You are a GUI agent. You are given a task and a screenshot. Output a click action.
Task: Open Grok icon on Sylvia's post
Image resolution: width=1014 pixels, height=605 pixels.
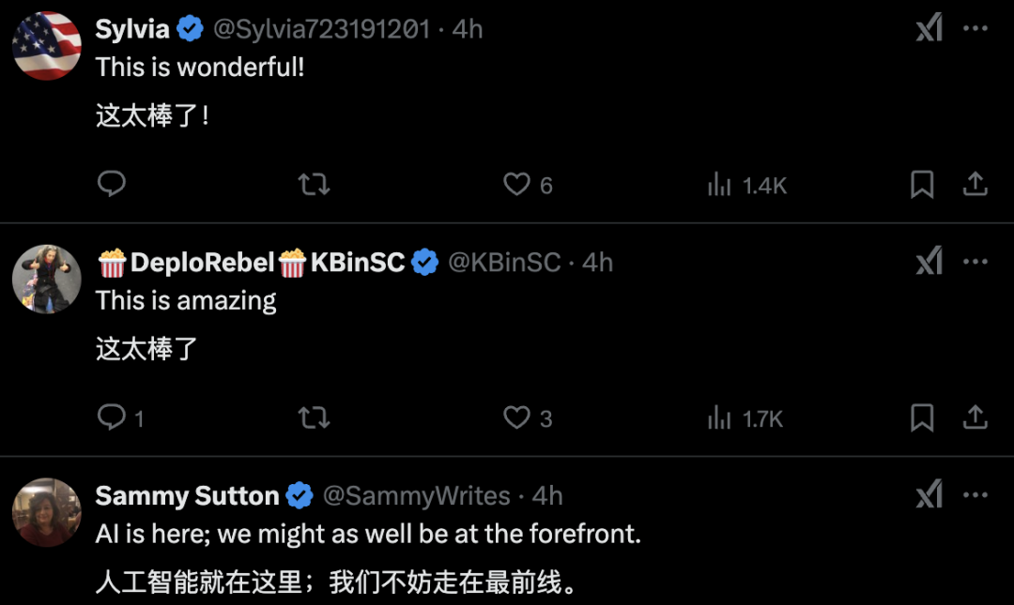(929, 29)
